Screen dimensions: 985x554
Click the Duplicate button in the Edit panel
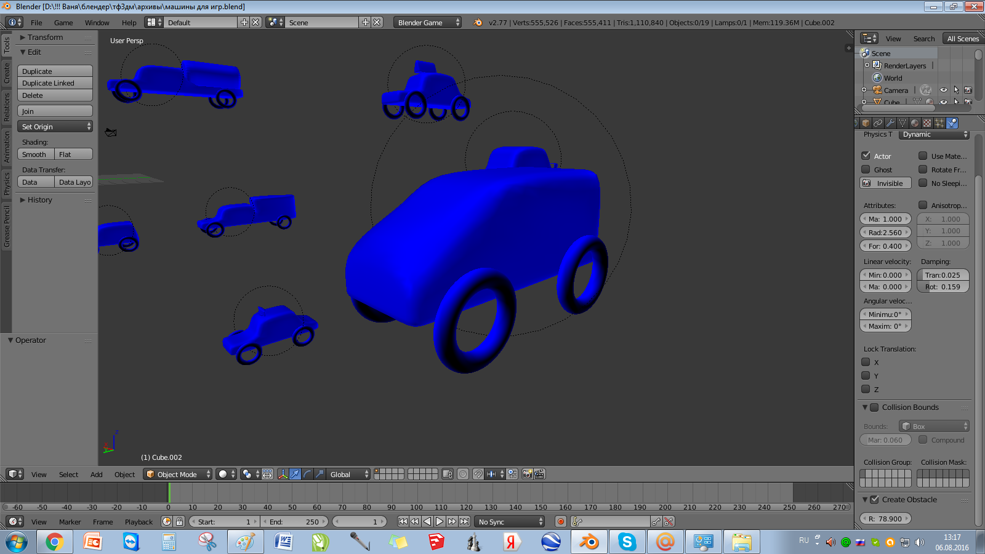click(55, 71)
